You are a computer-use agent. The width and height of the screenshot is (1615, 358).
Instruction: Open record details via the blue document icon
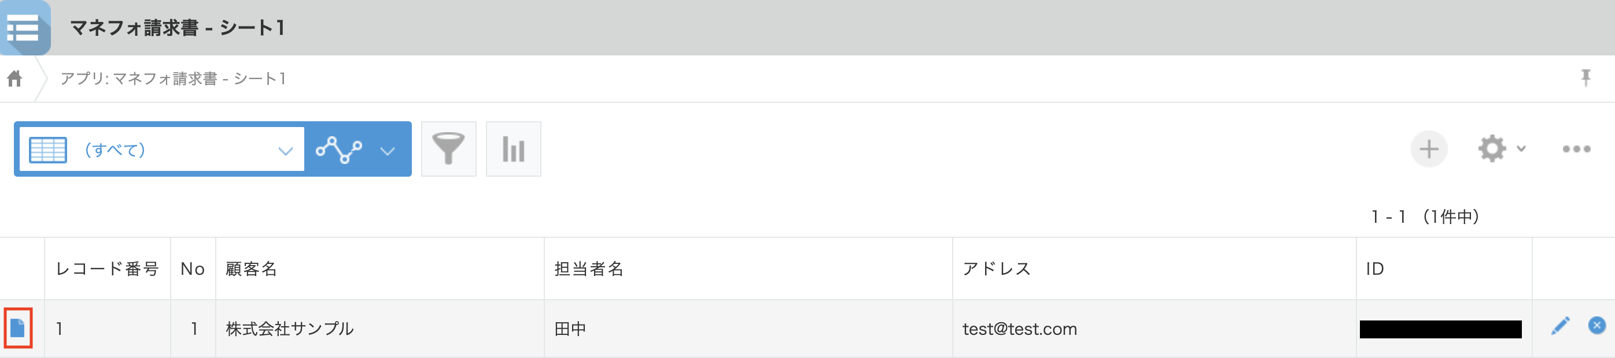click(17, 328)
